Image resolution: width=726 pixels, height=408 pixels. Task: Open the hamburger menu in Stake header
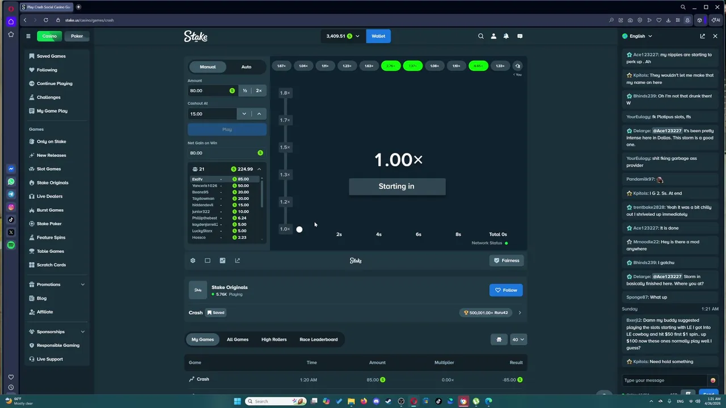[28, 36]
